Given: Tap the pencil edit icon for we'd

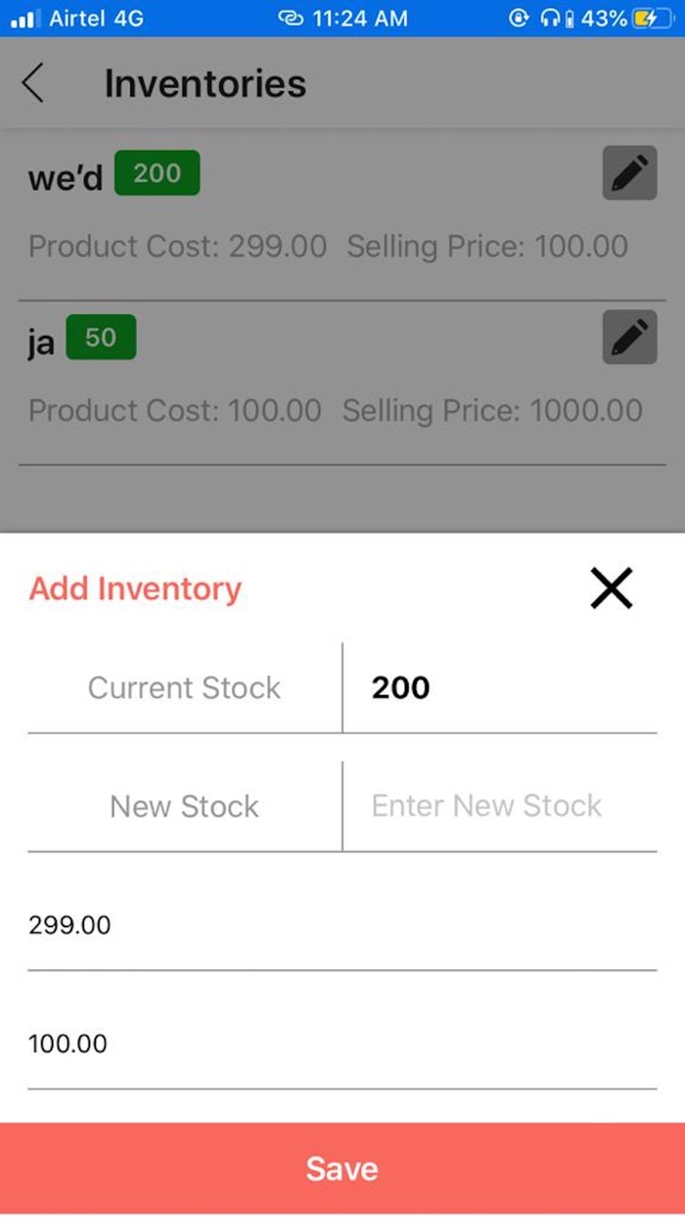Looking at the screenshot, I should click(x=628, y=172).
